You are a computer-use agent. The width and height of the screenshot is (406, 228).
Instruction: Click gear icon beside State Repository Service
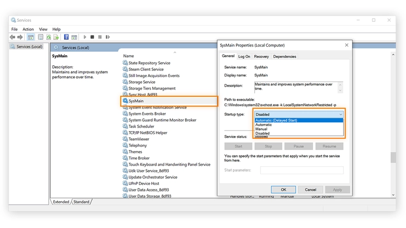click(125, 63)
